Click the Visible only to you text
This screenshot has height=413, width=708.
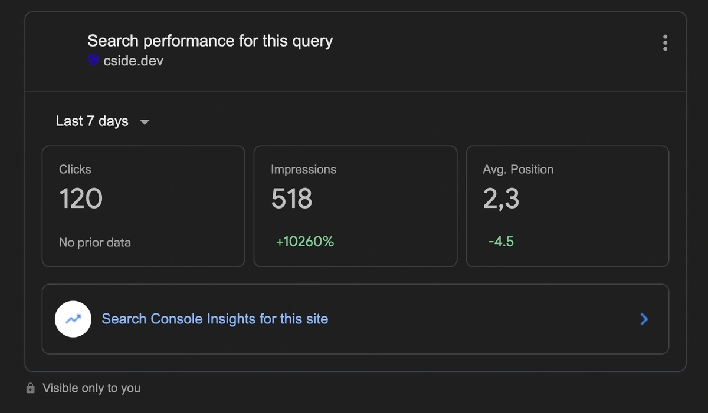(x=91, y=388)
